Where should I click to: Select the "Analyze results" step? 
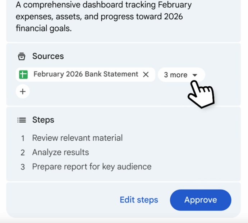[60, 152]
